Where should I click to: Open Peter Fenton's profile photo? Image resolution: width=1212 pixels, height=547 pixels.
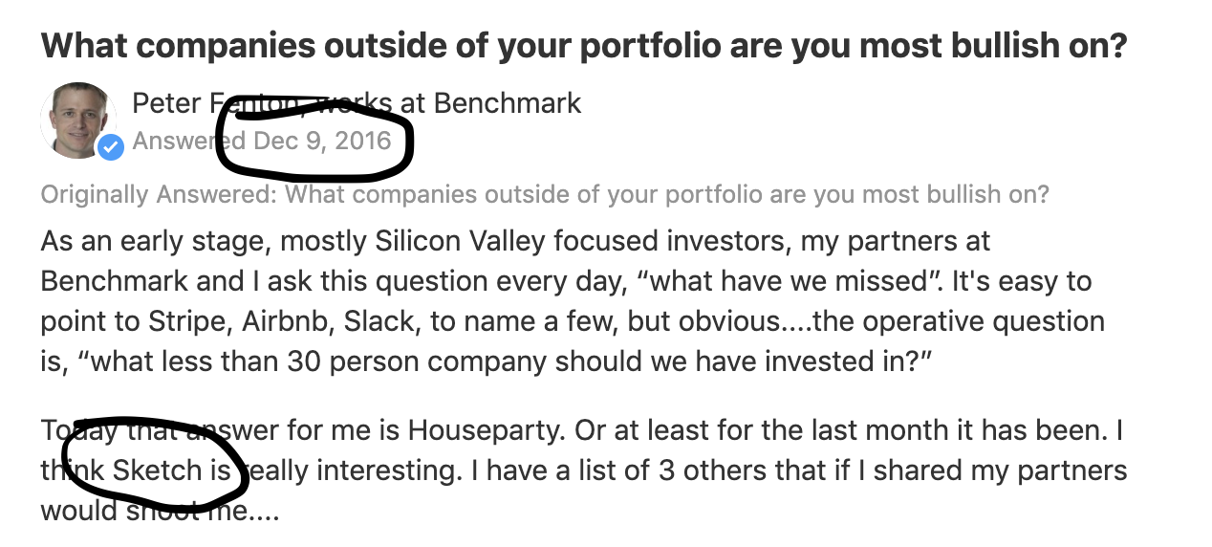click(76, 120)
